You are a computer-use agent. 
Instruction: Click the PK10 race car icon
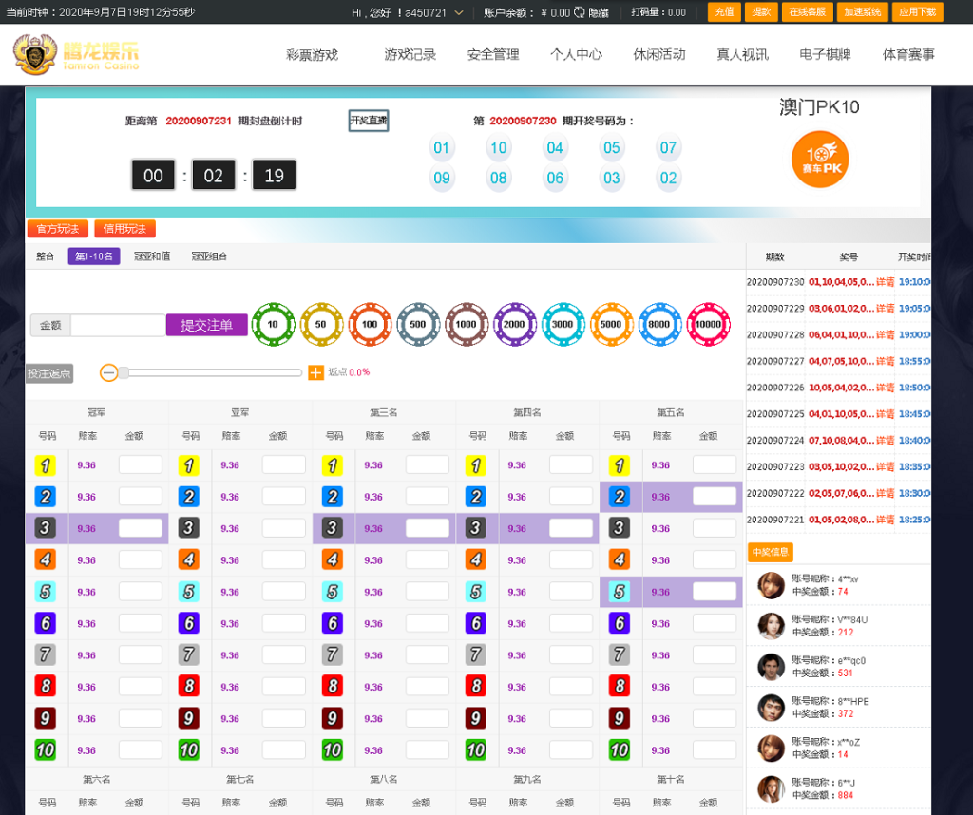pyautogui.click(x=819, y=159)
